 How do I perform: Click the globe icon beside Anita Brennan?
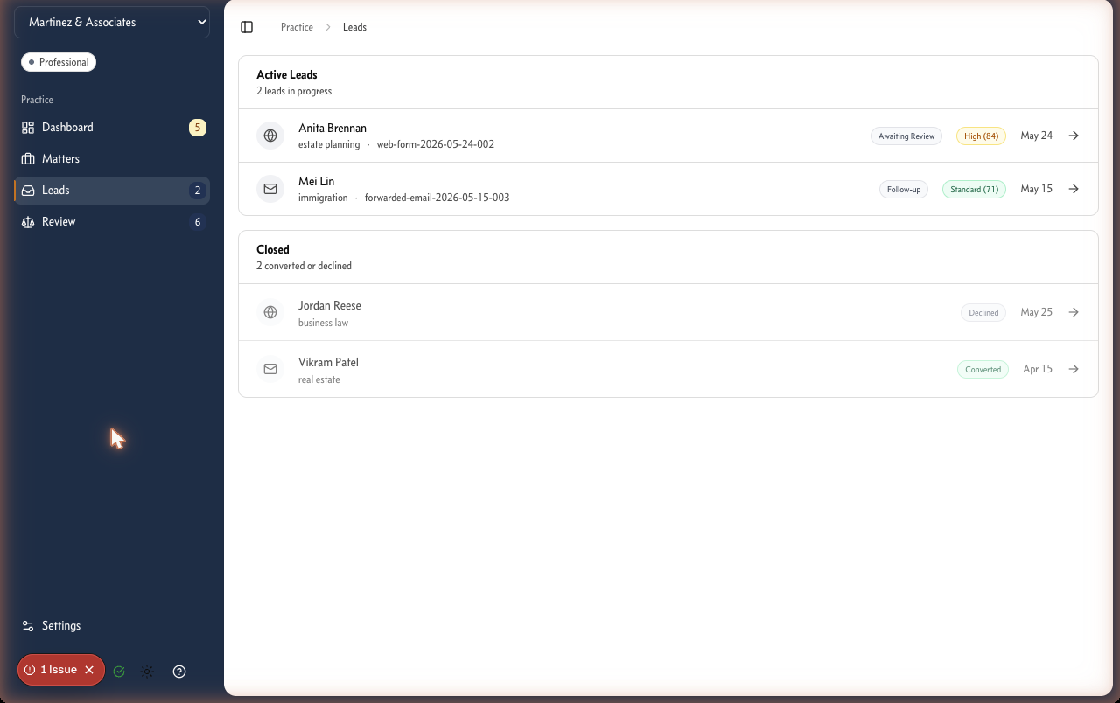(270, 136)
